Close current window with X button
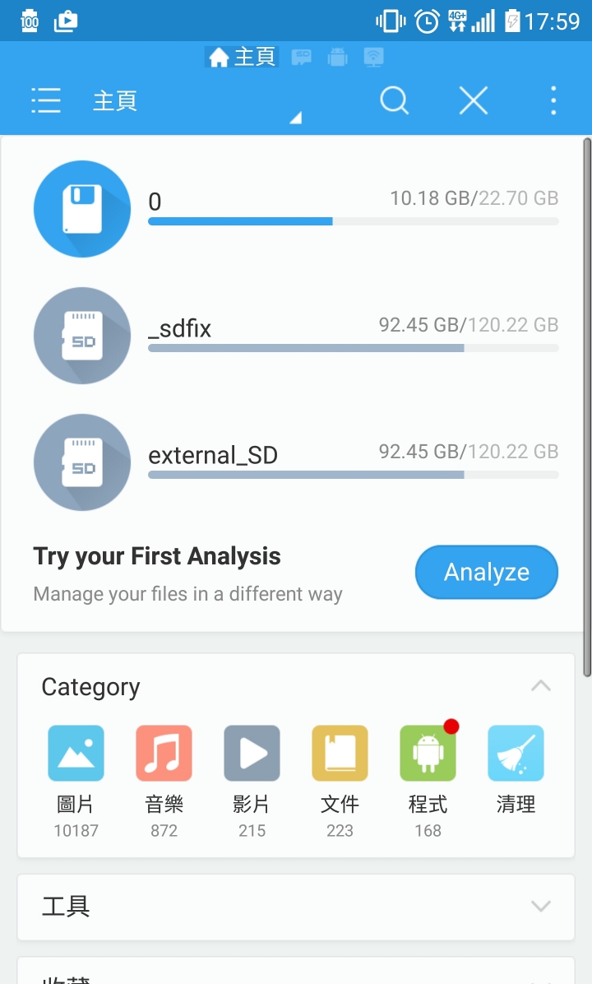 [x=474, y=100]
